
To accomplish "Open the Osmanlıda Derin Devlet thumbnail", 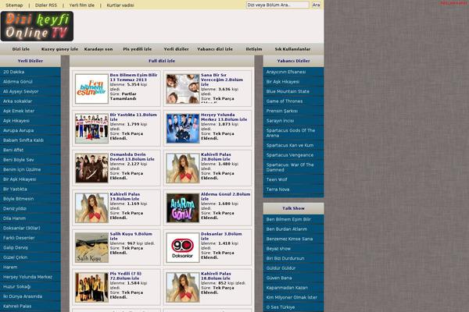I will click(x=91, y=168).
